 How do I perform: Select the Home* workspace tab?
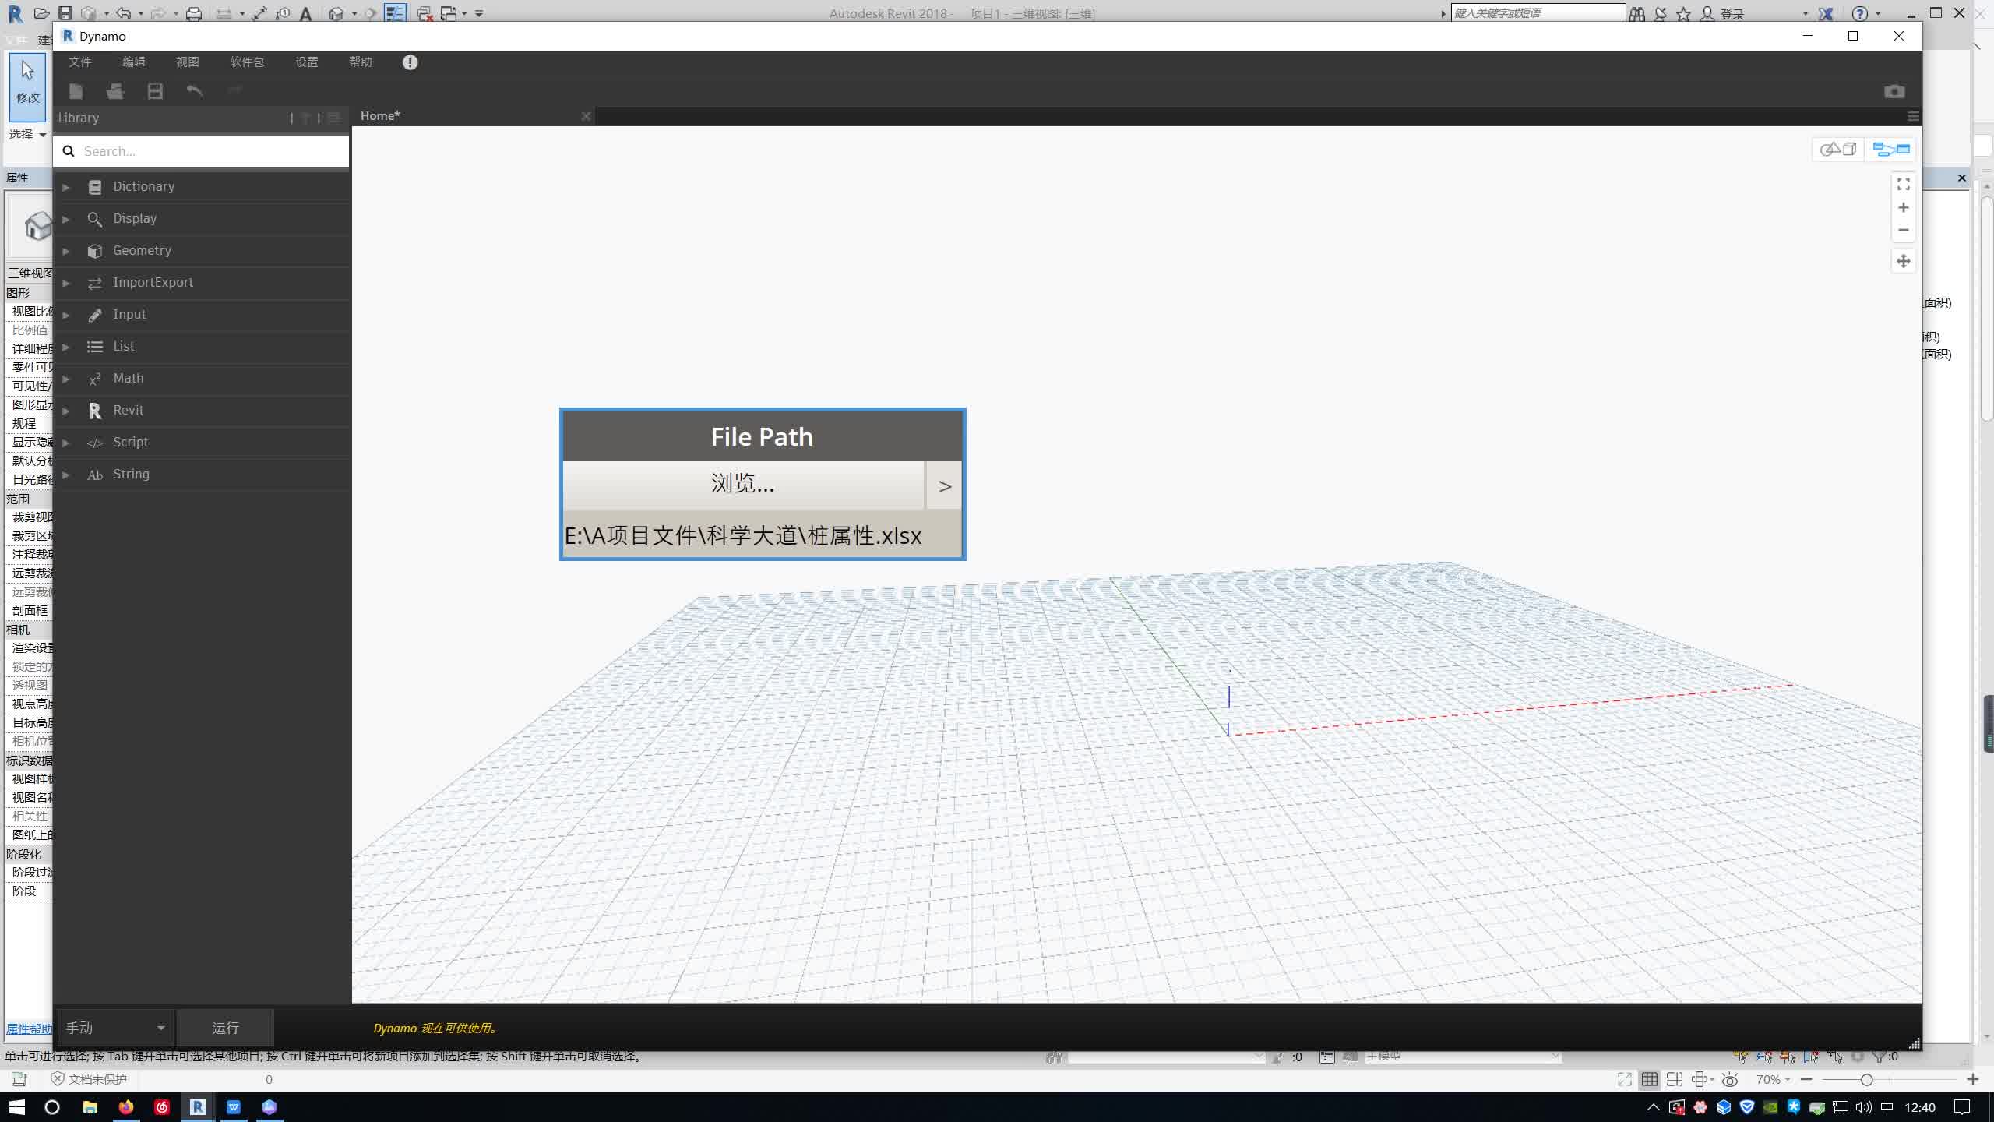pyautogui.click(x=379, y=115)
